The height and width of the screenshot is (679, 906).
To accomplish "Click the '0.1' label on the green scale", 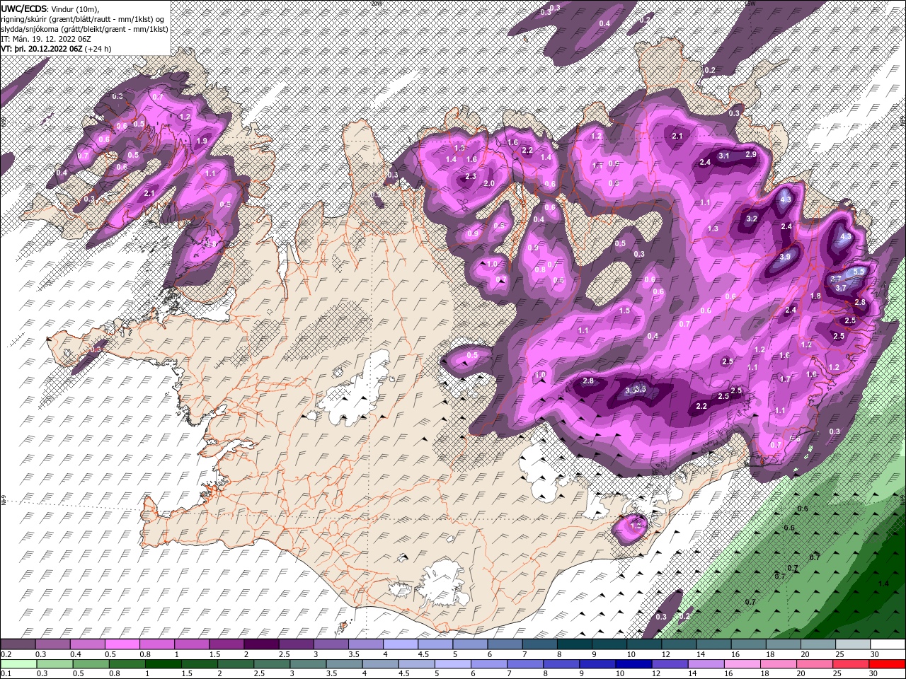I will [6, 674].
